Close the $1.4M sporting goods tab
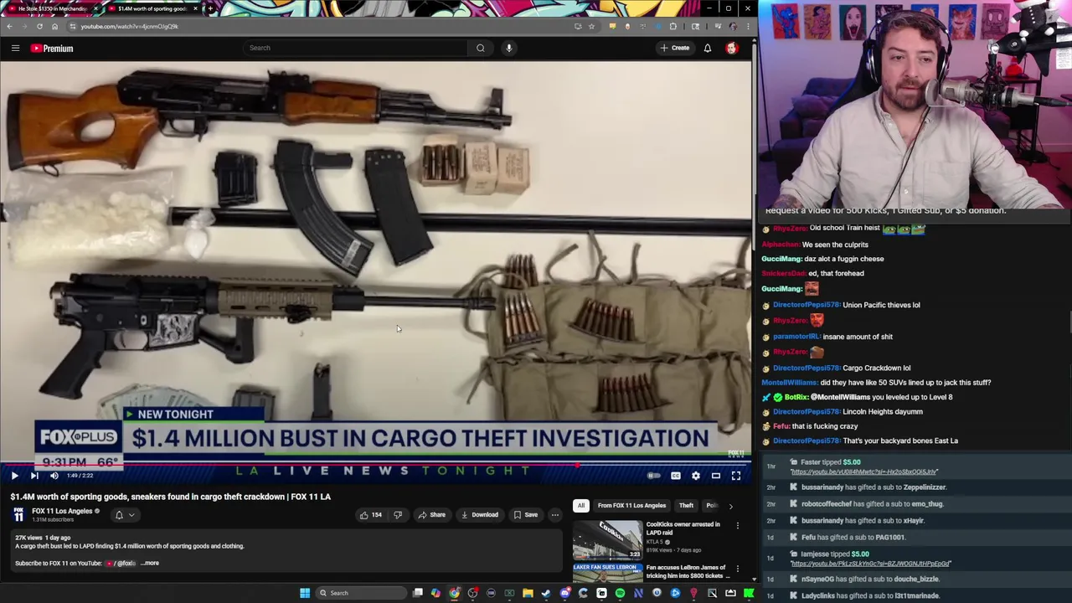Viewport: 1072px width, 603px height. tap(196, 8)
